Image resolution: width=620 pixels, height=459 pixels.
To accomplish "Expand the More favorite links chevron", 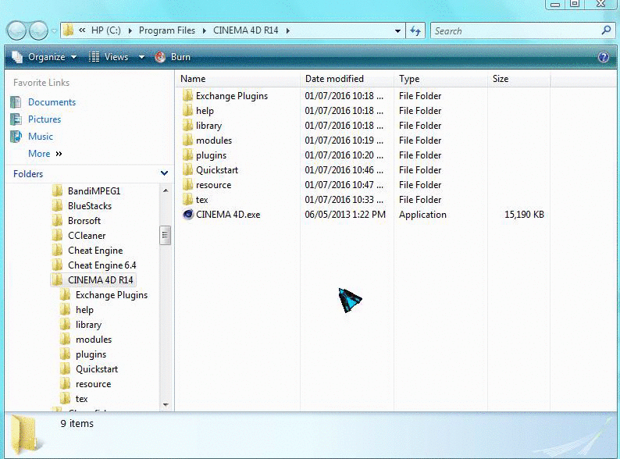I will 59,154.
